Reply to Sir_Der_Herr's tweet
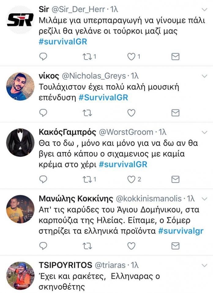213x293 pixels. pyautogui.click(x=43, y=56)
